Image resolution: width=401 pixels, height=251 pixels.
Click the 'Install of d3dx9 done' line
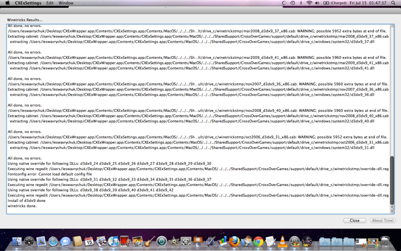pyautogui.click(x=27, y=200)
